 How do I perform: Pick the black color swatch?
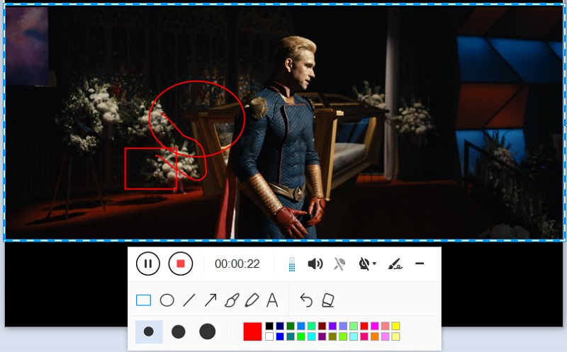269,326
